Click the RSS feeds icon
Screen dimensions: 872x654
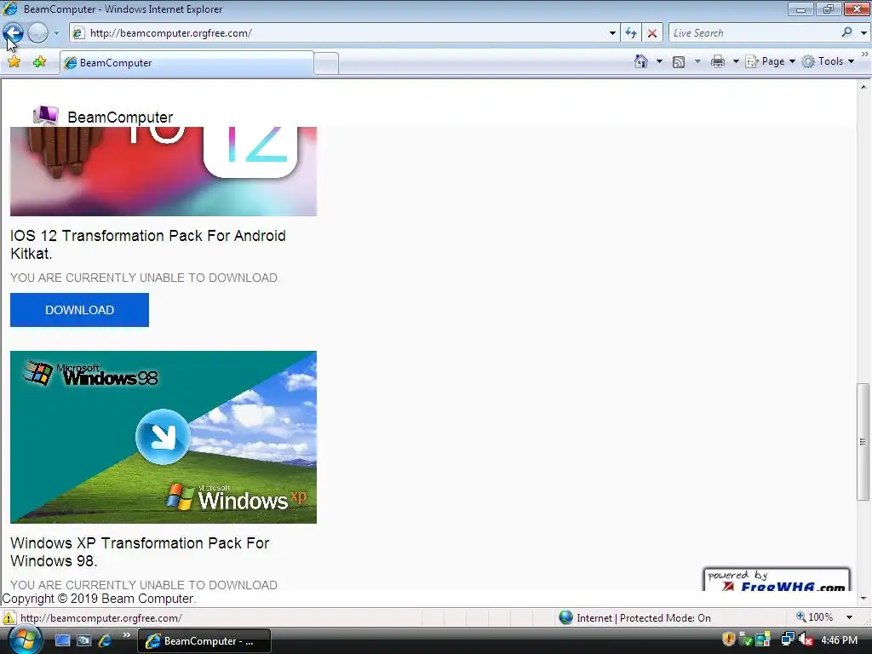click(x=679, y=61)
